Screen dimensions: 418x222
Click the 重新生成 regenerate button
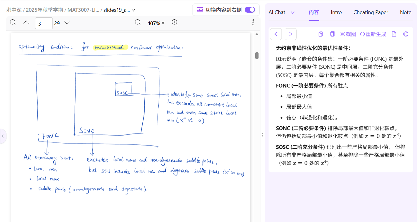coord(373,34)
